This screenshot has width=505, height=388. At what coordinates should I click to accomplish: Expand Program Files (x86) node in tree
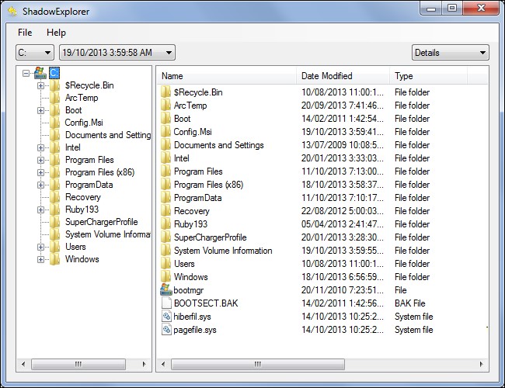(x=40, y=172)
